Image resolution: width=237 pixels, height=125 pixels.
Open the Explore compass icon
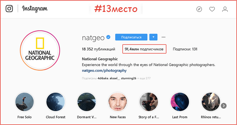coord(199,9)
